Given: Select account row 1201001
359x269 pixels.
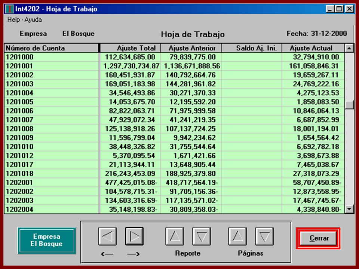Looking at the screenshot, I should tap(175, 66).
